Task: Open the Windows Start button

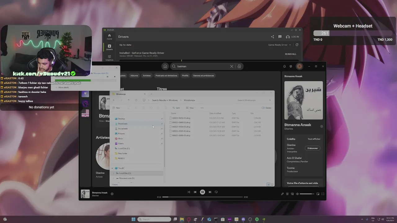Action: [133, 219]
